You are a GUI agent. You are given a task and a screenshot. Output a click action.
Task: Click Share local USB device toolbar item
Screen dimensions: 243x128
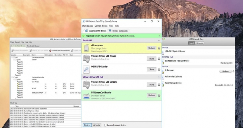coord(20,51)
